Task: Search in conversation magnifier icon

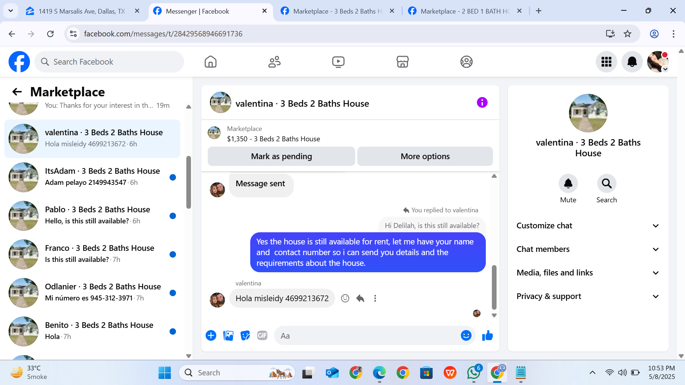Action: coord(606,183)
